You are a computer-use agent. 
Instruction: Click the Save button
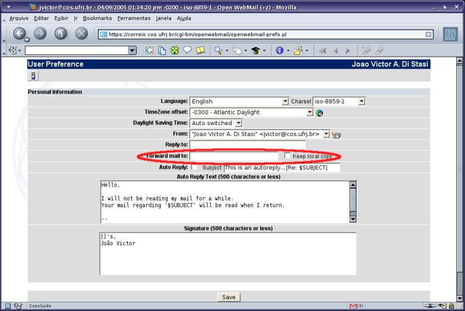[x=228, y=297]
